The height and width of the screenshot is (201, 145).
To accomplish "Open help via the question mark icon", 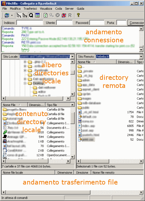I will coord(78,15).
